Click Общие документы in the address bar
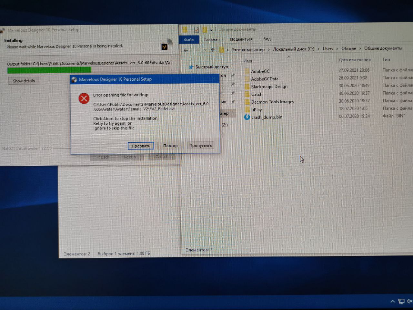 click(x=383, y=48)
